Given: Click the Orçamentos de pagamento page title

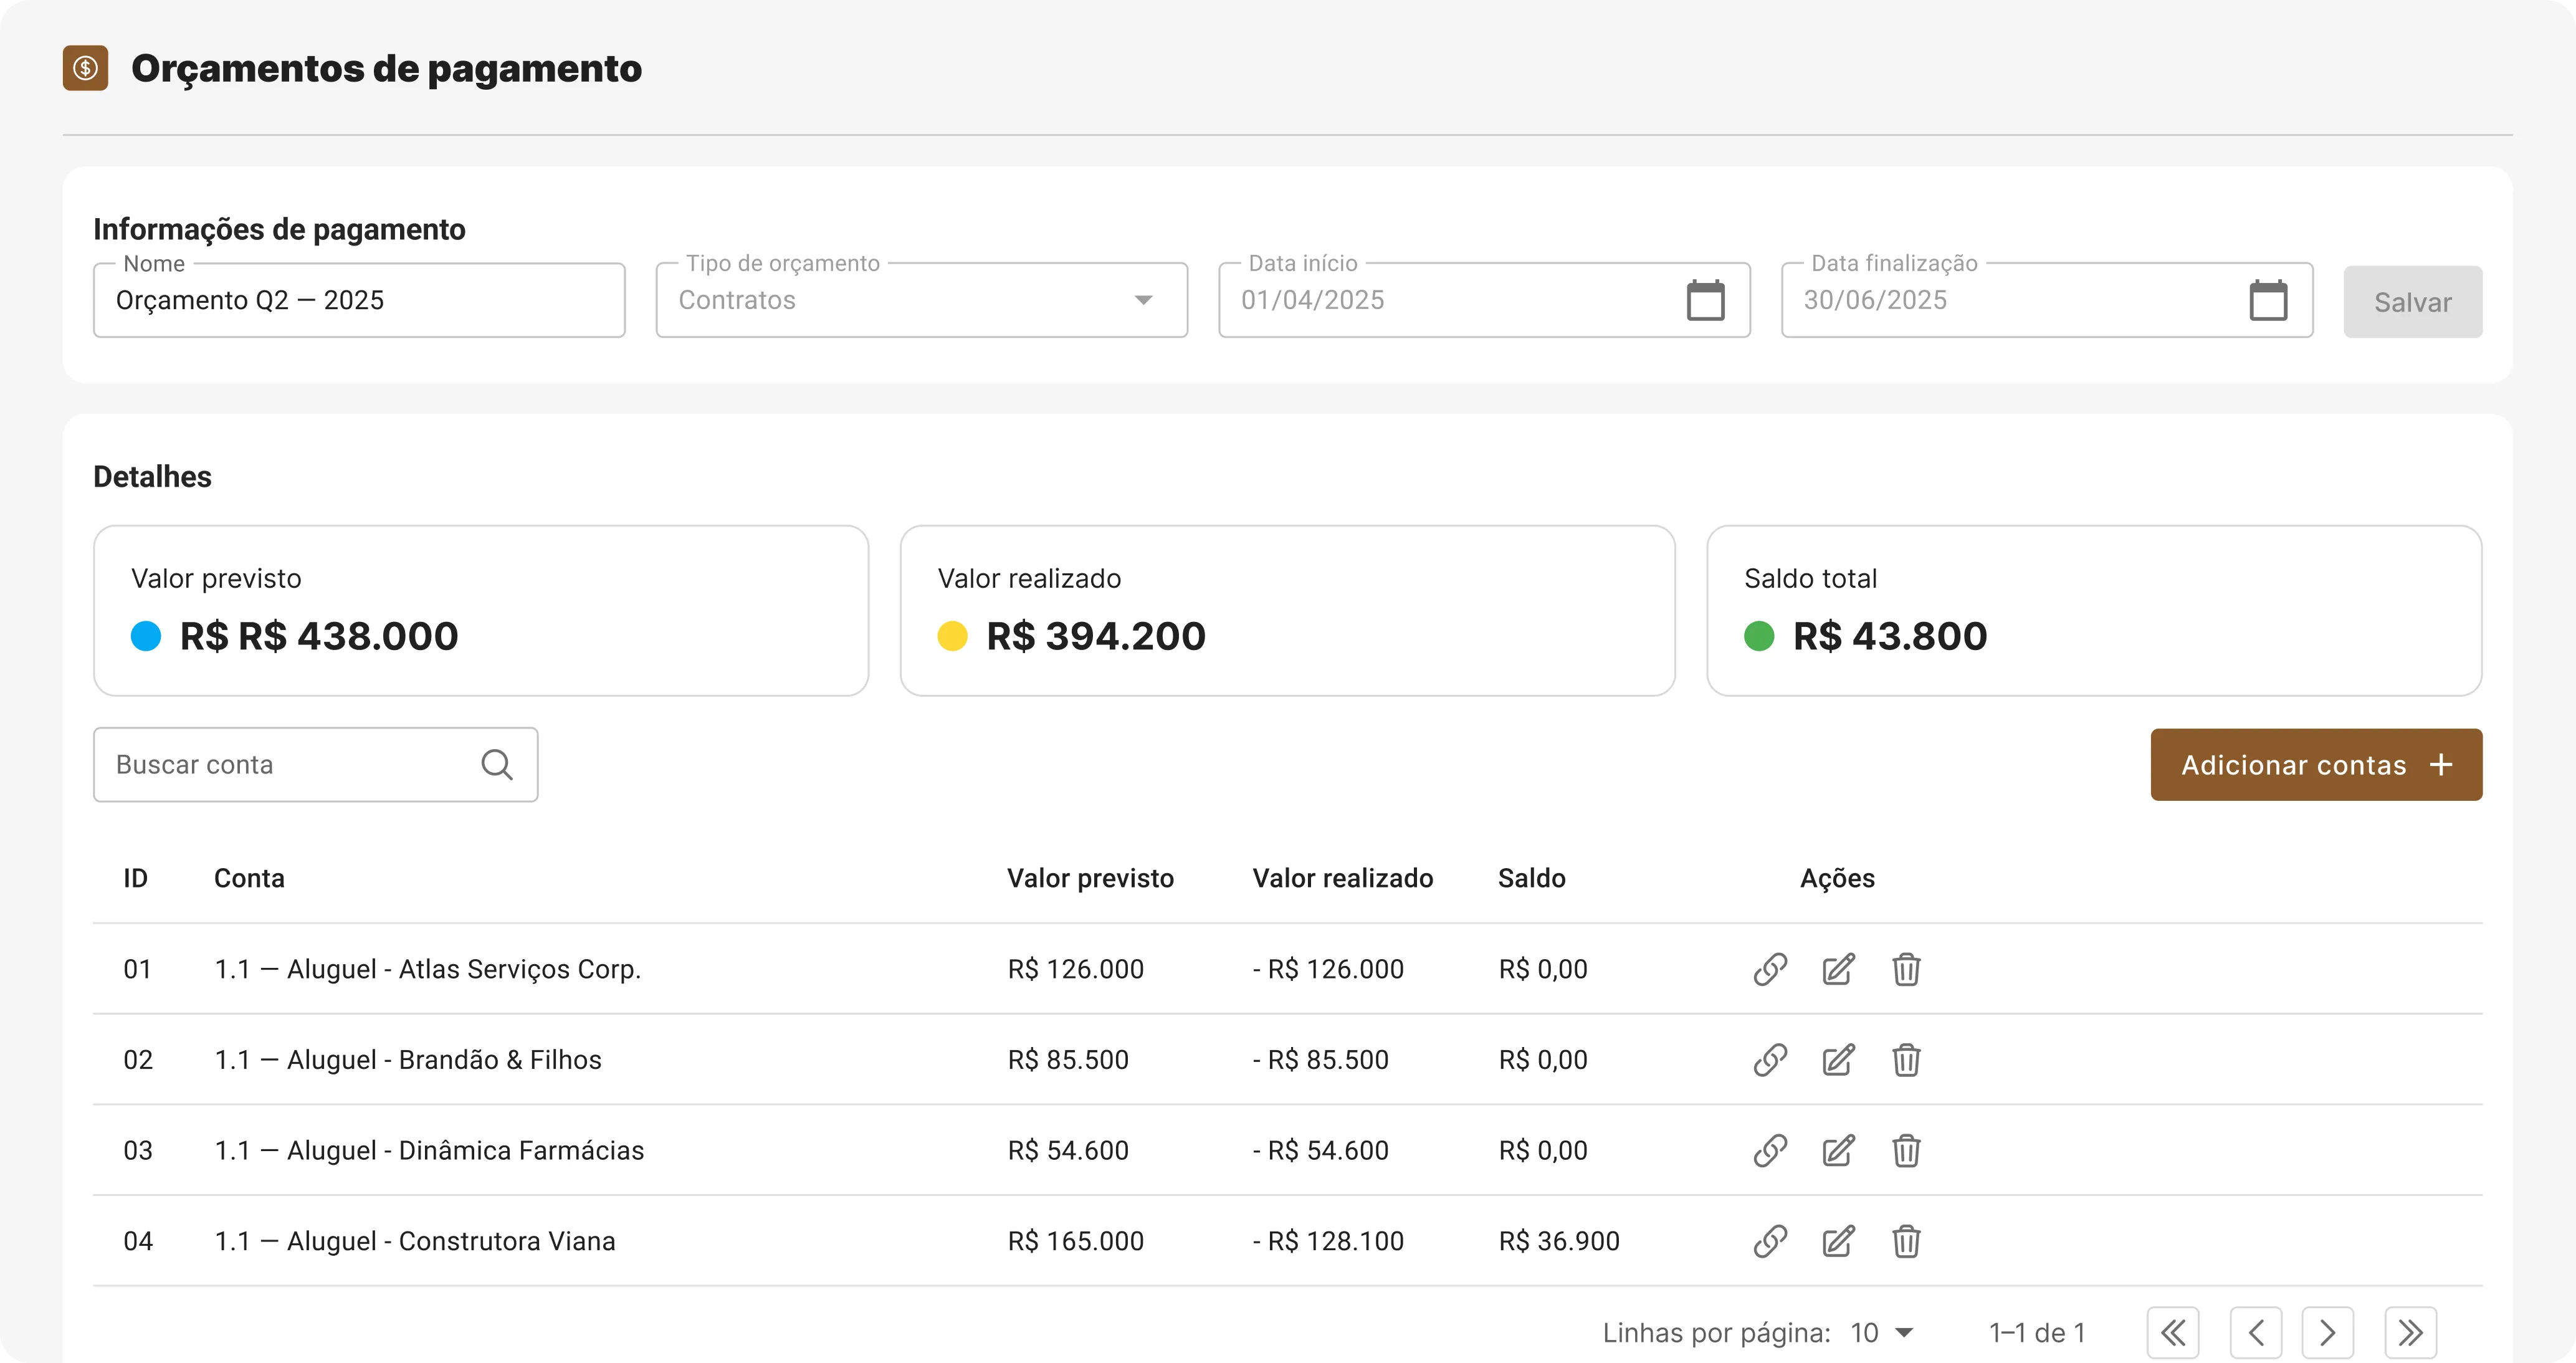Looking at the screenshot, I should coord(386,68).
